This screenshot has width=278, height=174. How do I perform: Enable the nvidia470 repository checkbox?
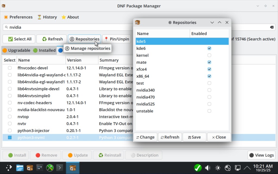pyautogui.click(x=209, y=97)
